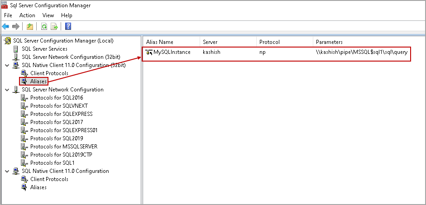Image resolution: width=426 pixels, height=205 pixels.
Task: Select Aliases under bottom Native Client node
Action: 38,187
